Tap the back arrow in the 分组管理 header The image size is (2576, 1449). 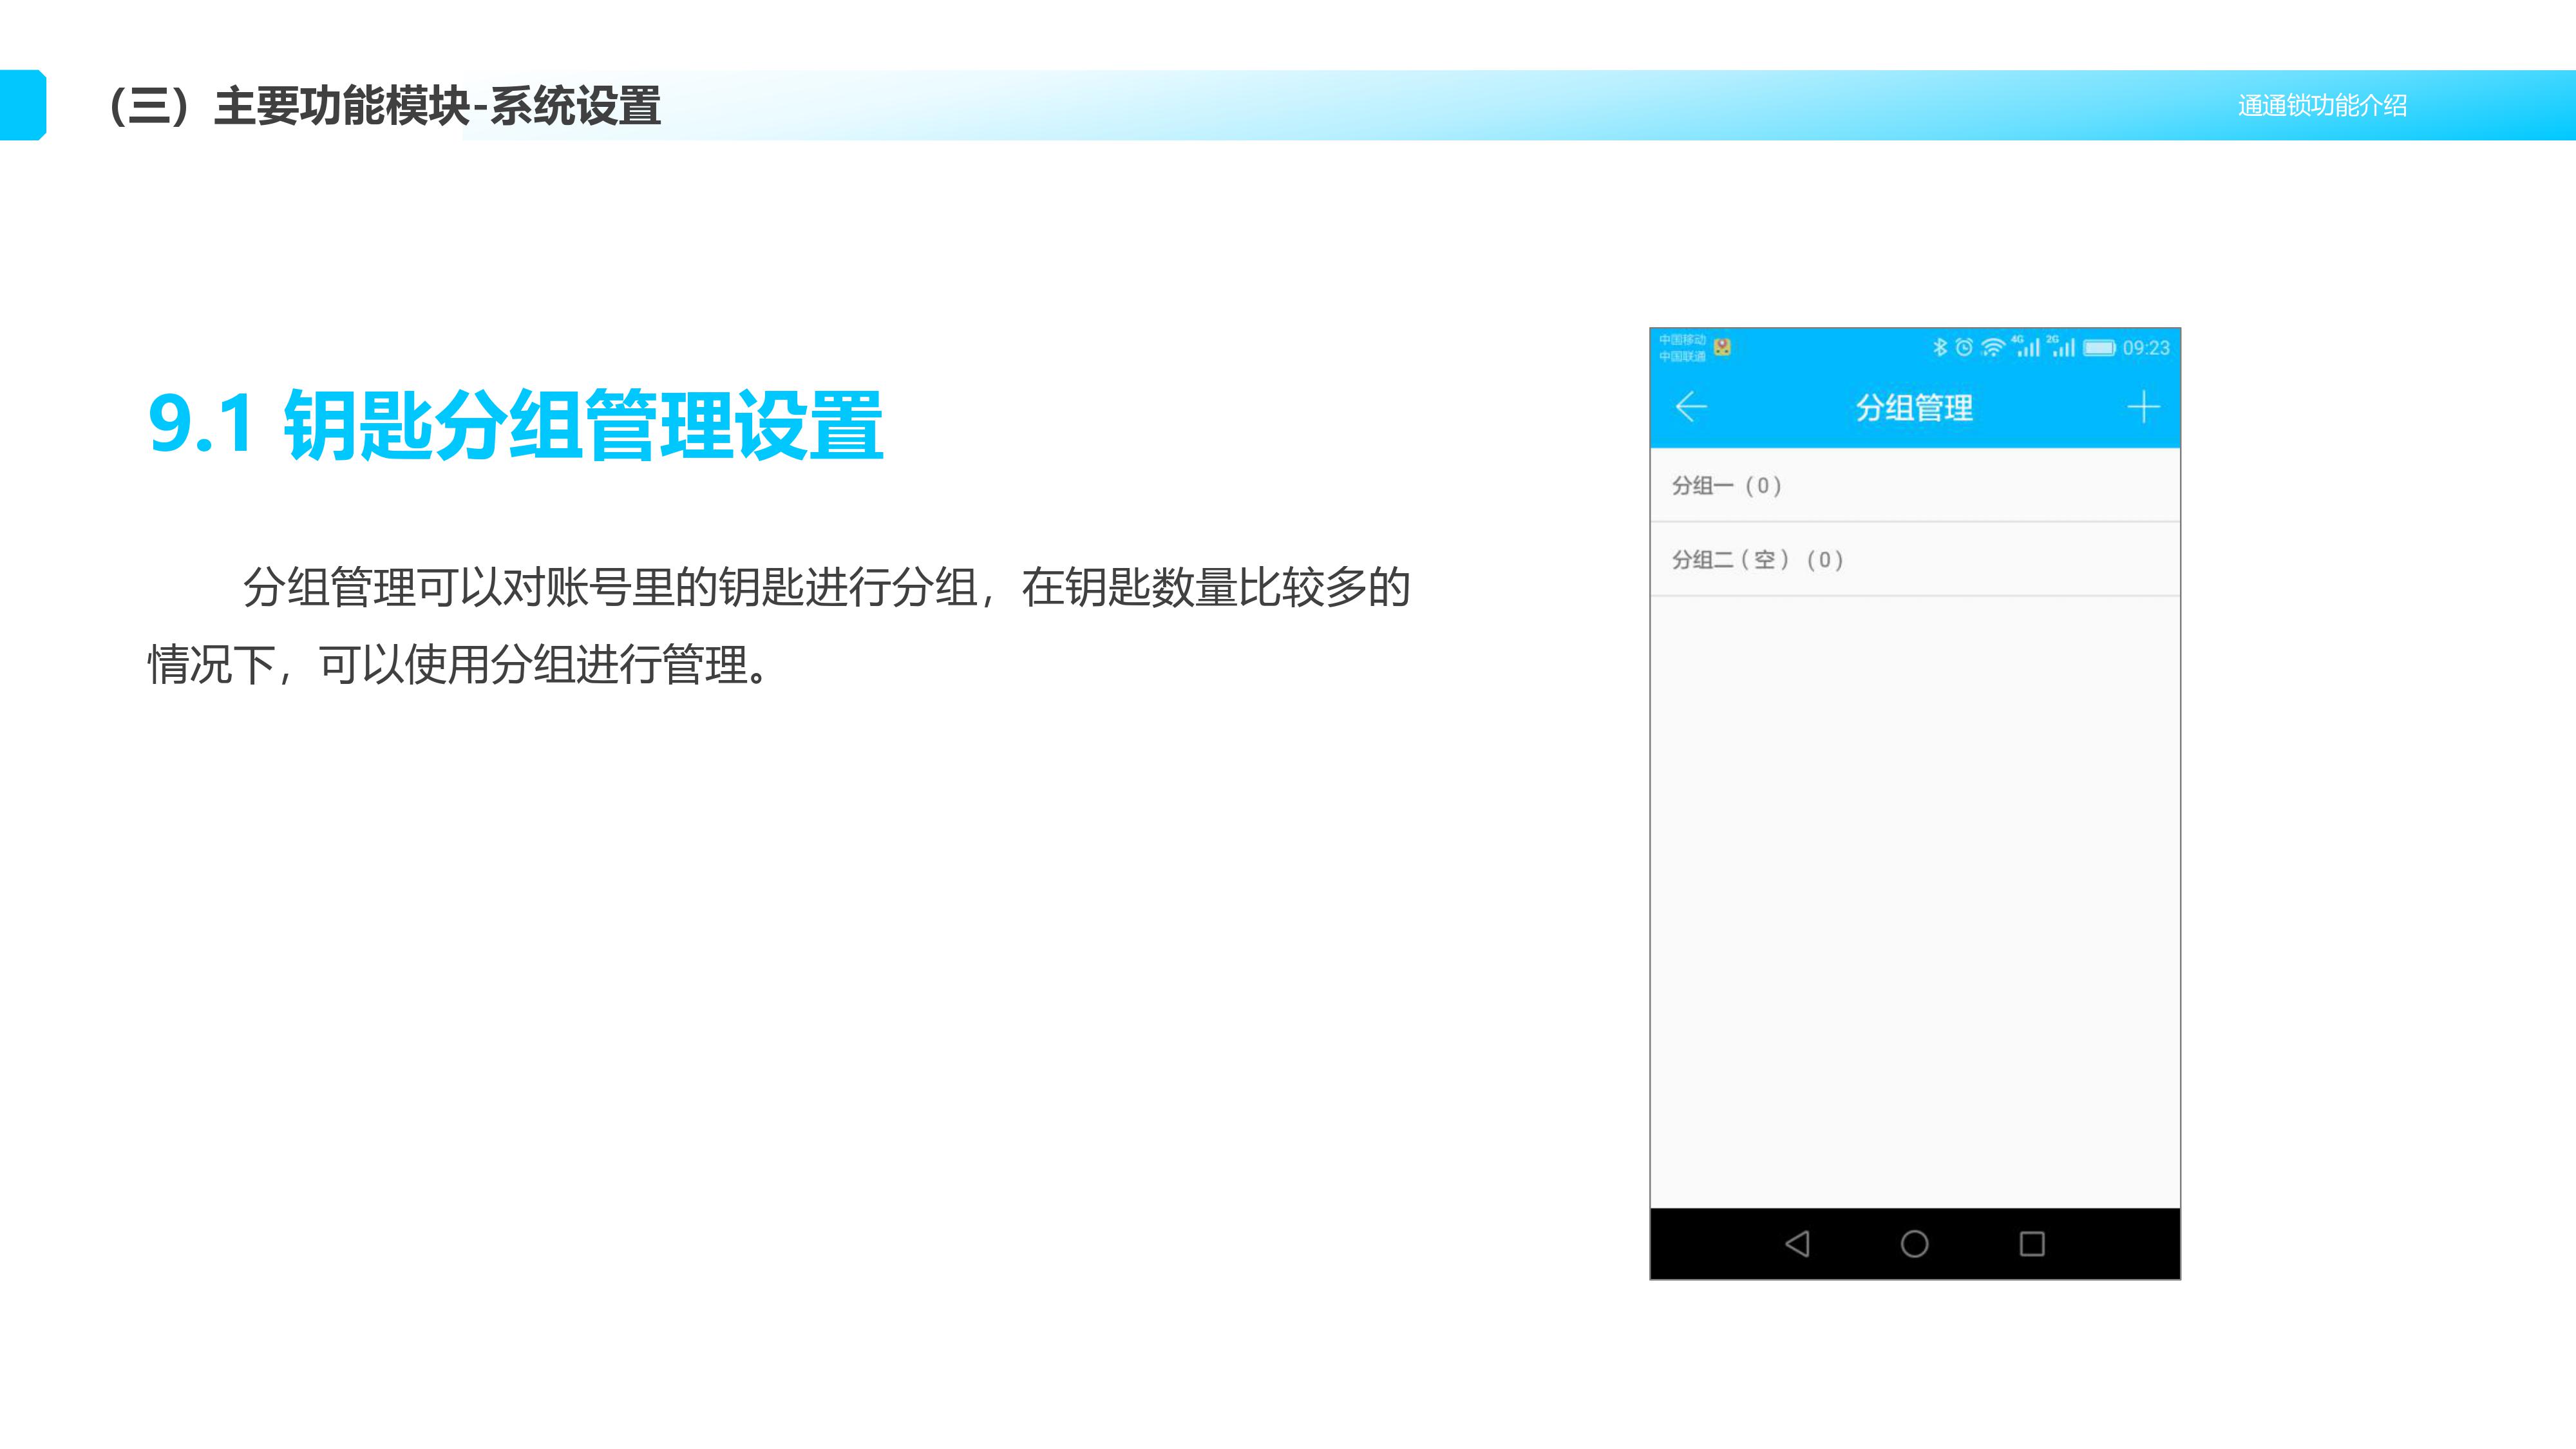1691,407
